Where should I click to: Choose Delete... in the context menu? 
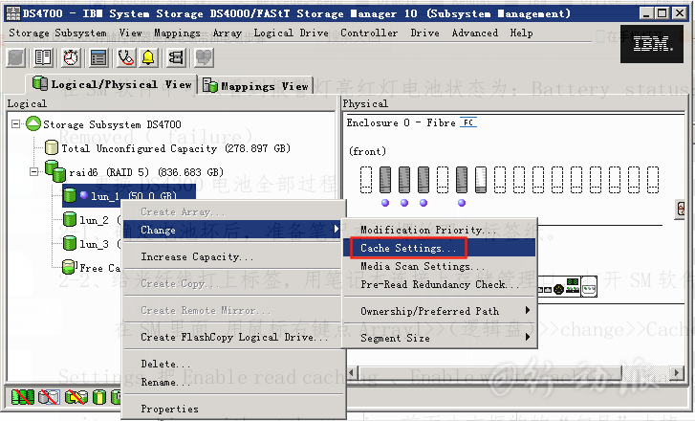pyautogui.click(x=231, y=364)
